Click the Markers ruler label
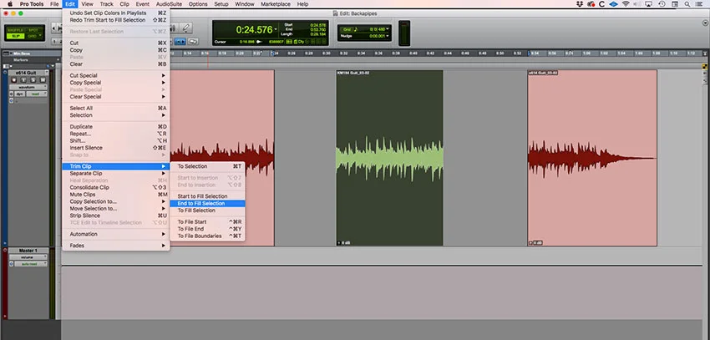 click(20, 59)
